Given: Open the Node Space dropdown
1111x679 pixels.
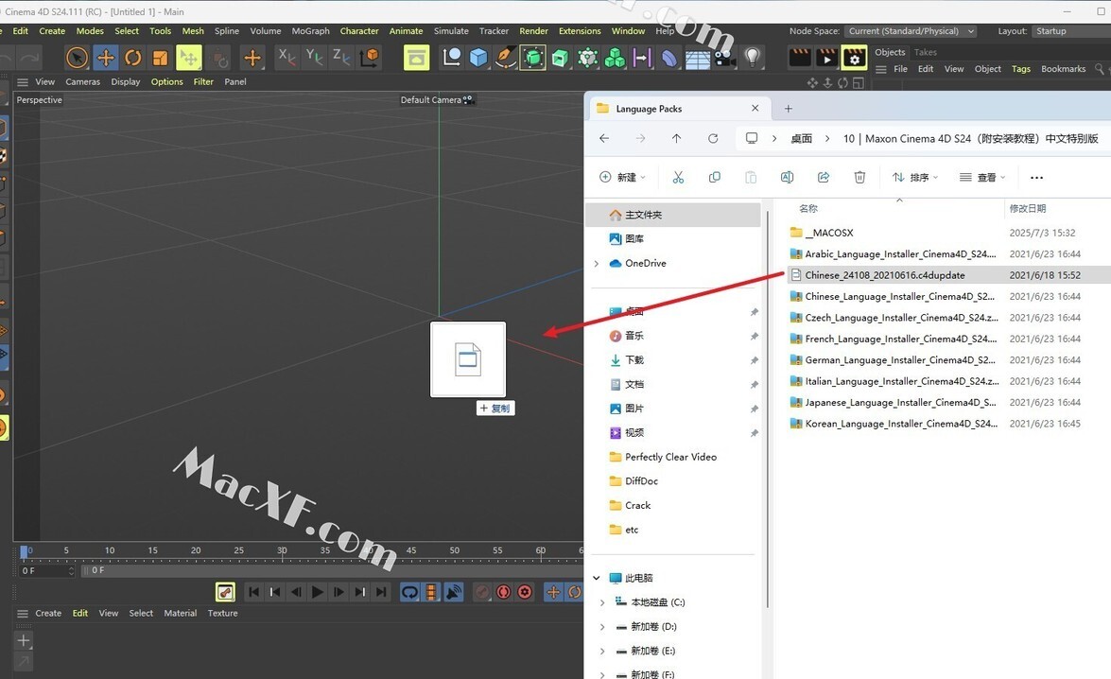Looking at the screenshot, I should click(911, 31).
